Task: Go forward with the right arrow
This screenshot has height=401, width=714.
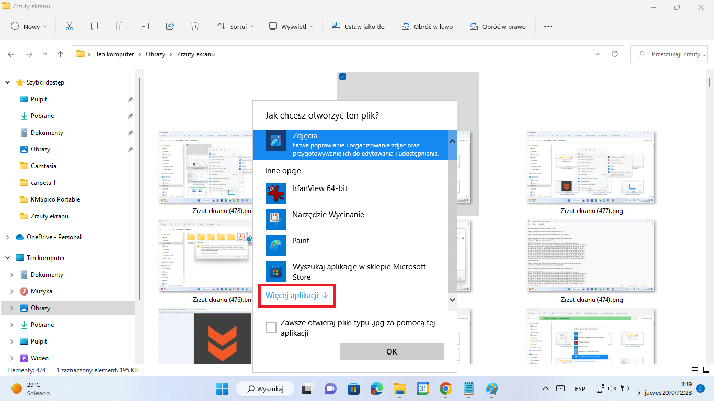Action: [29, 54]
